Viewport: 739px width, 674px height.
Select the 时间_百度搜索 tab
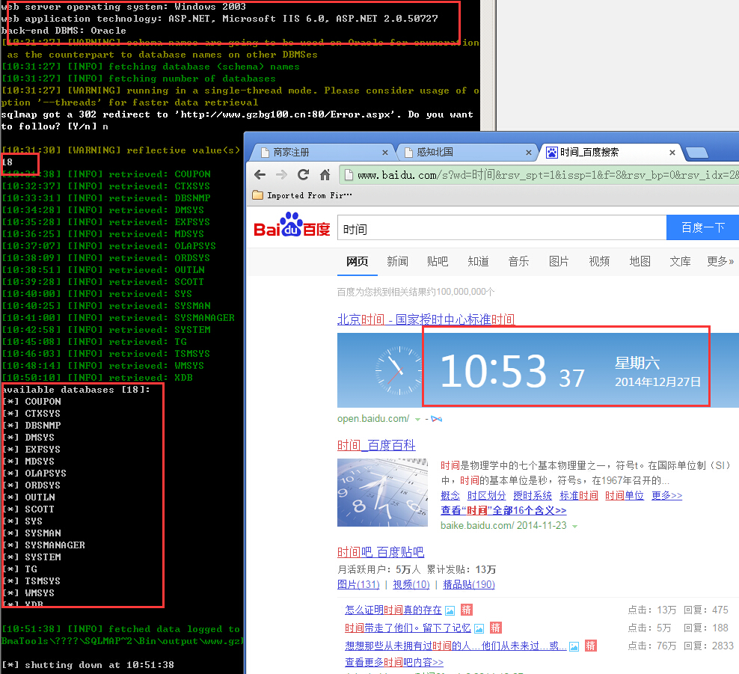pyautogui.click(x=610, y=153)
